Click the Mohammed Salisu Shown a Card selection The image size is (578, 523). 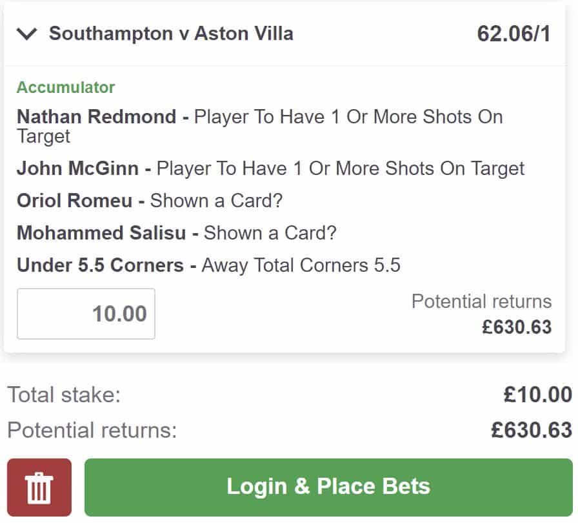[x=176, y=232]
